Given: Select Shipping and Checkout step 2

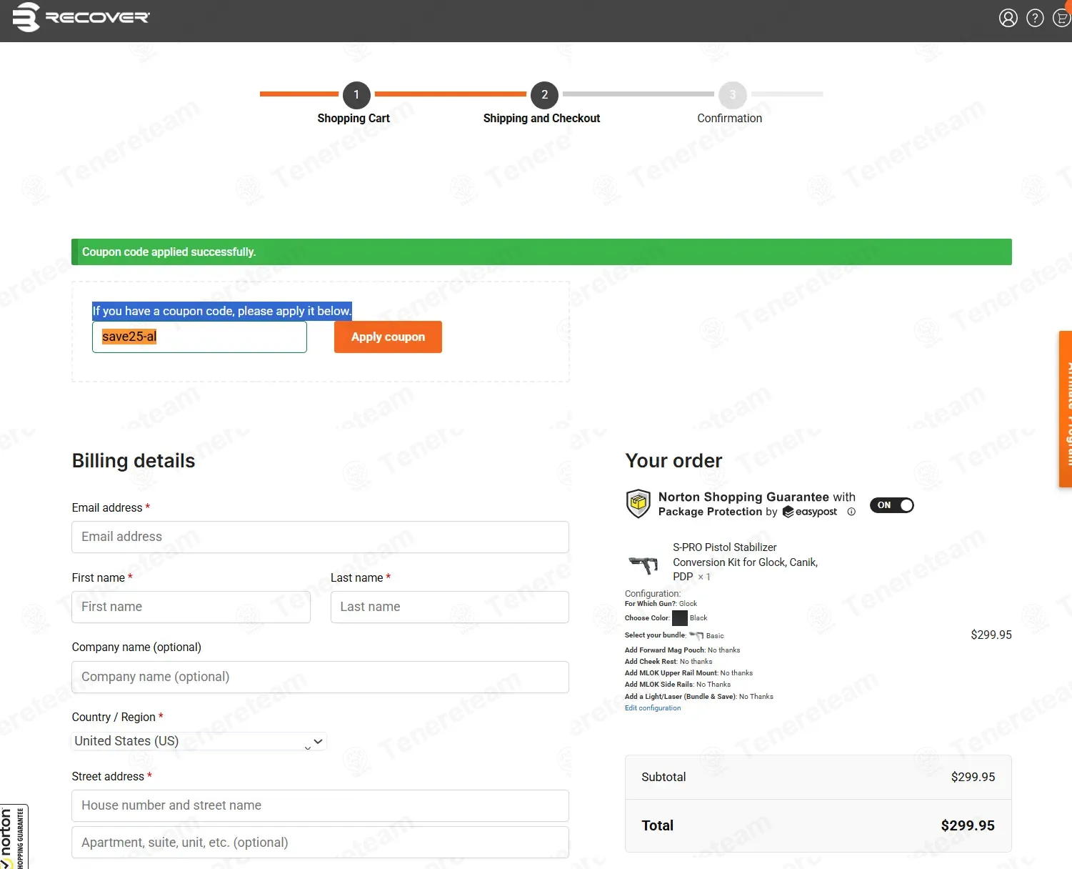Looking at the screenshot, I should [544, 95].
